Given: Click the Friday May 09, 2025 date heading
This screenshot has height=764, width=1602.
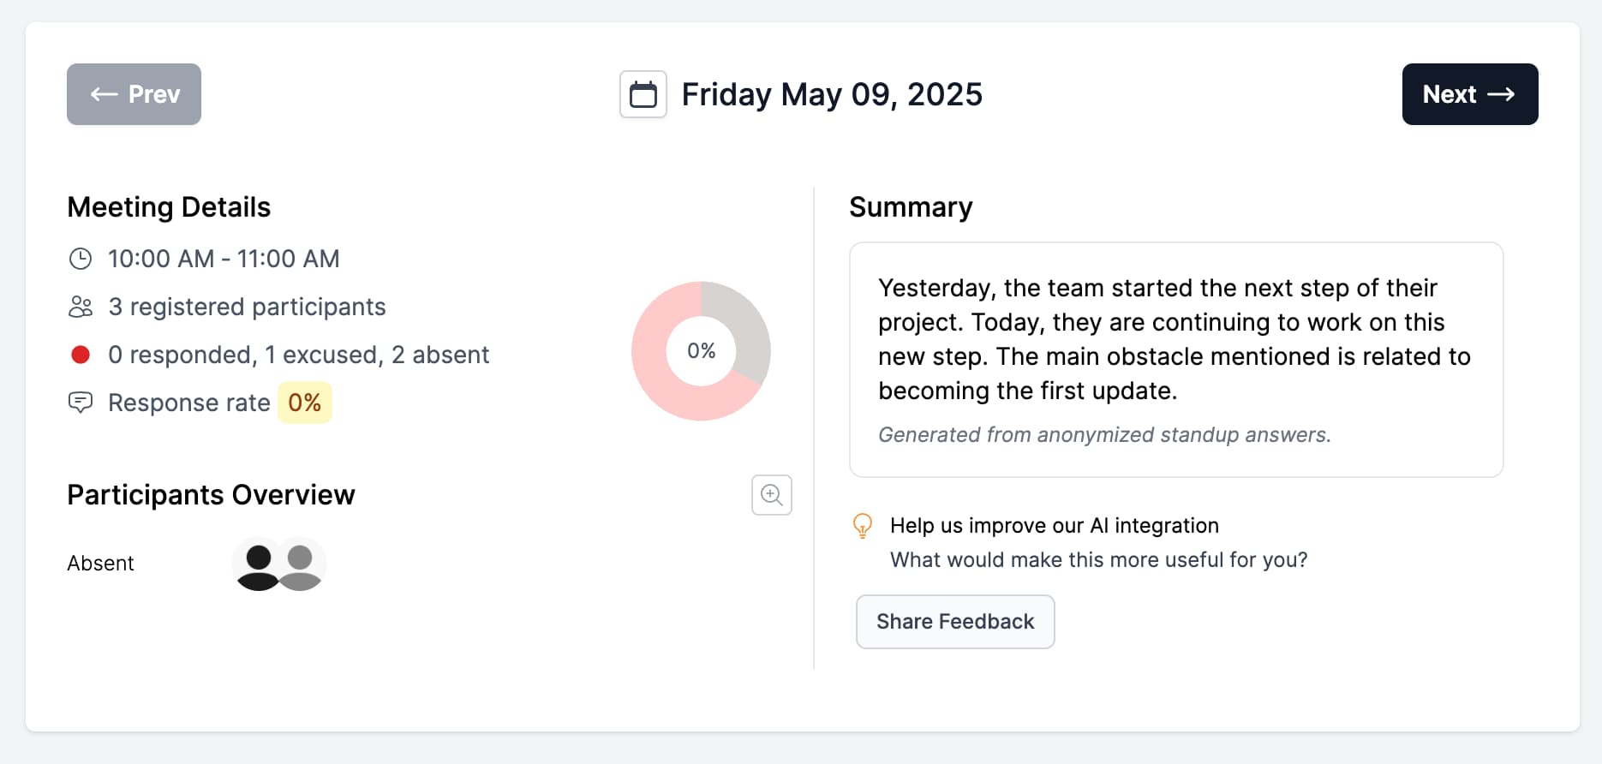Looking at the screenshot, I should coord(831,94).
